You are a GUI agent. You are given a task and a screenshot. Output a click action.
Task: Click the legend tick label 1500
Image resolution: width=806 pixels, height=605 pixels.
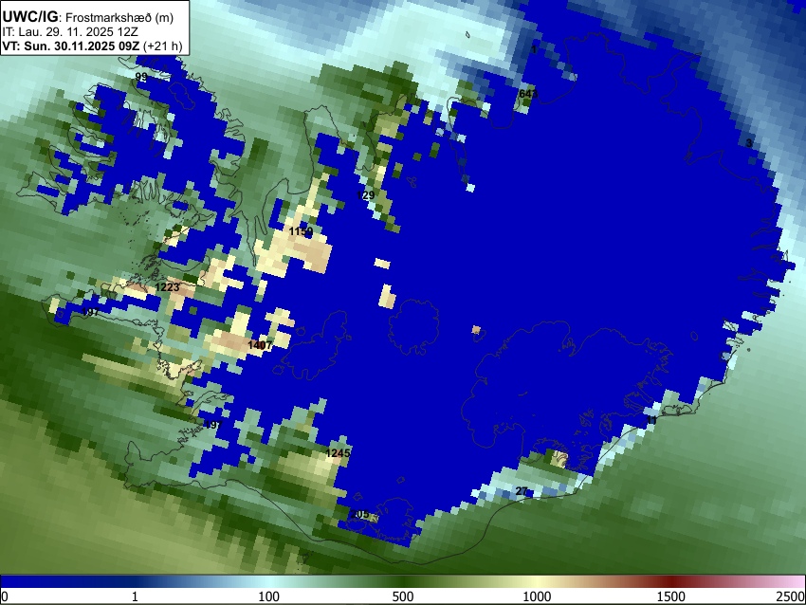671,596
